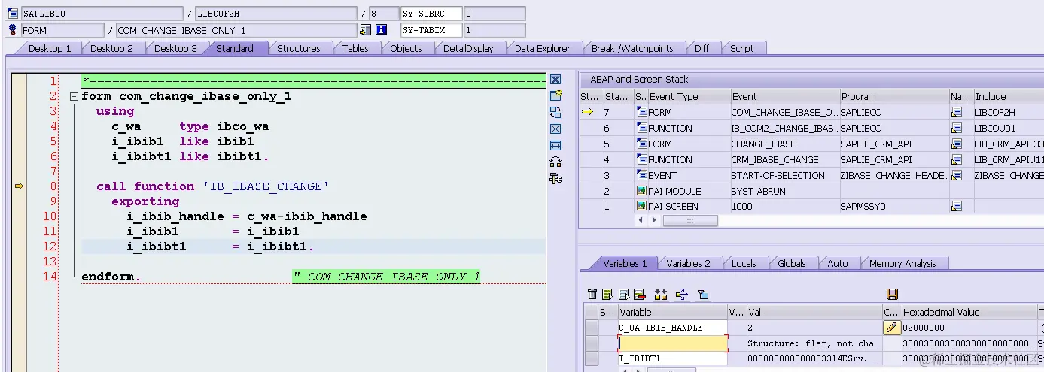
Task: Click the full screen tool icon
Action: (x=555, y=129)
